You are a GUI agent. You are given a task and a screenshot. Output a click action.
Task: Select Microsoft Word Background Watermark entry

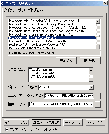tap(52, 31)
